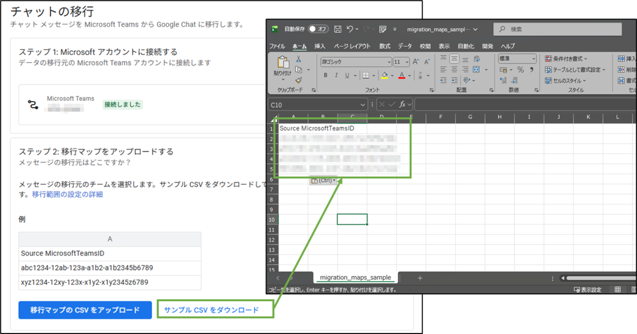Switch to 表示 (View) ribbon tab

[444, 46]
